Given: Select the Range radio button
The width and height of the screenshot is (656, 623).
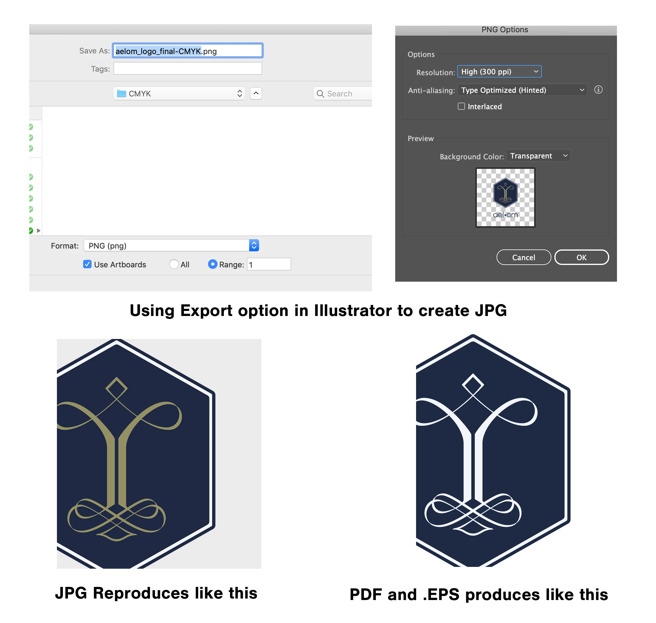Looking at the screenshot, I should (x=212, y=264).
